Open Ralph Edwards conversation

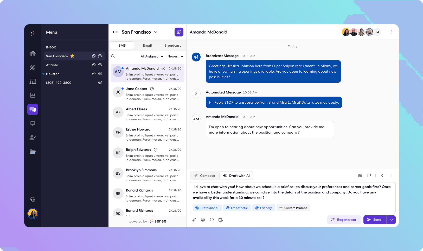pos(148,154)
